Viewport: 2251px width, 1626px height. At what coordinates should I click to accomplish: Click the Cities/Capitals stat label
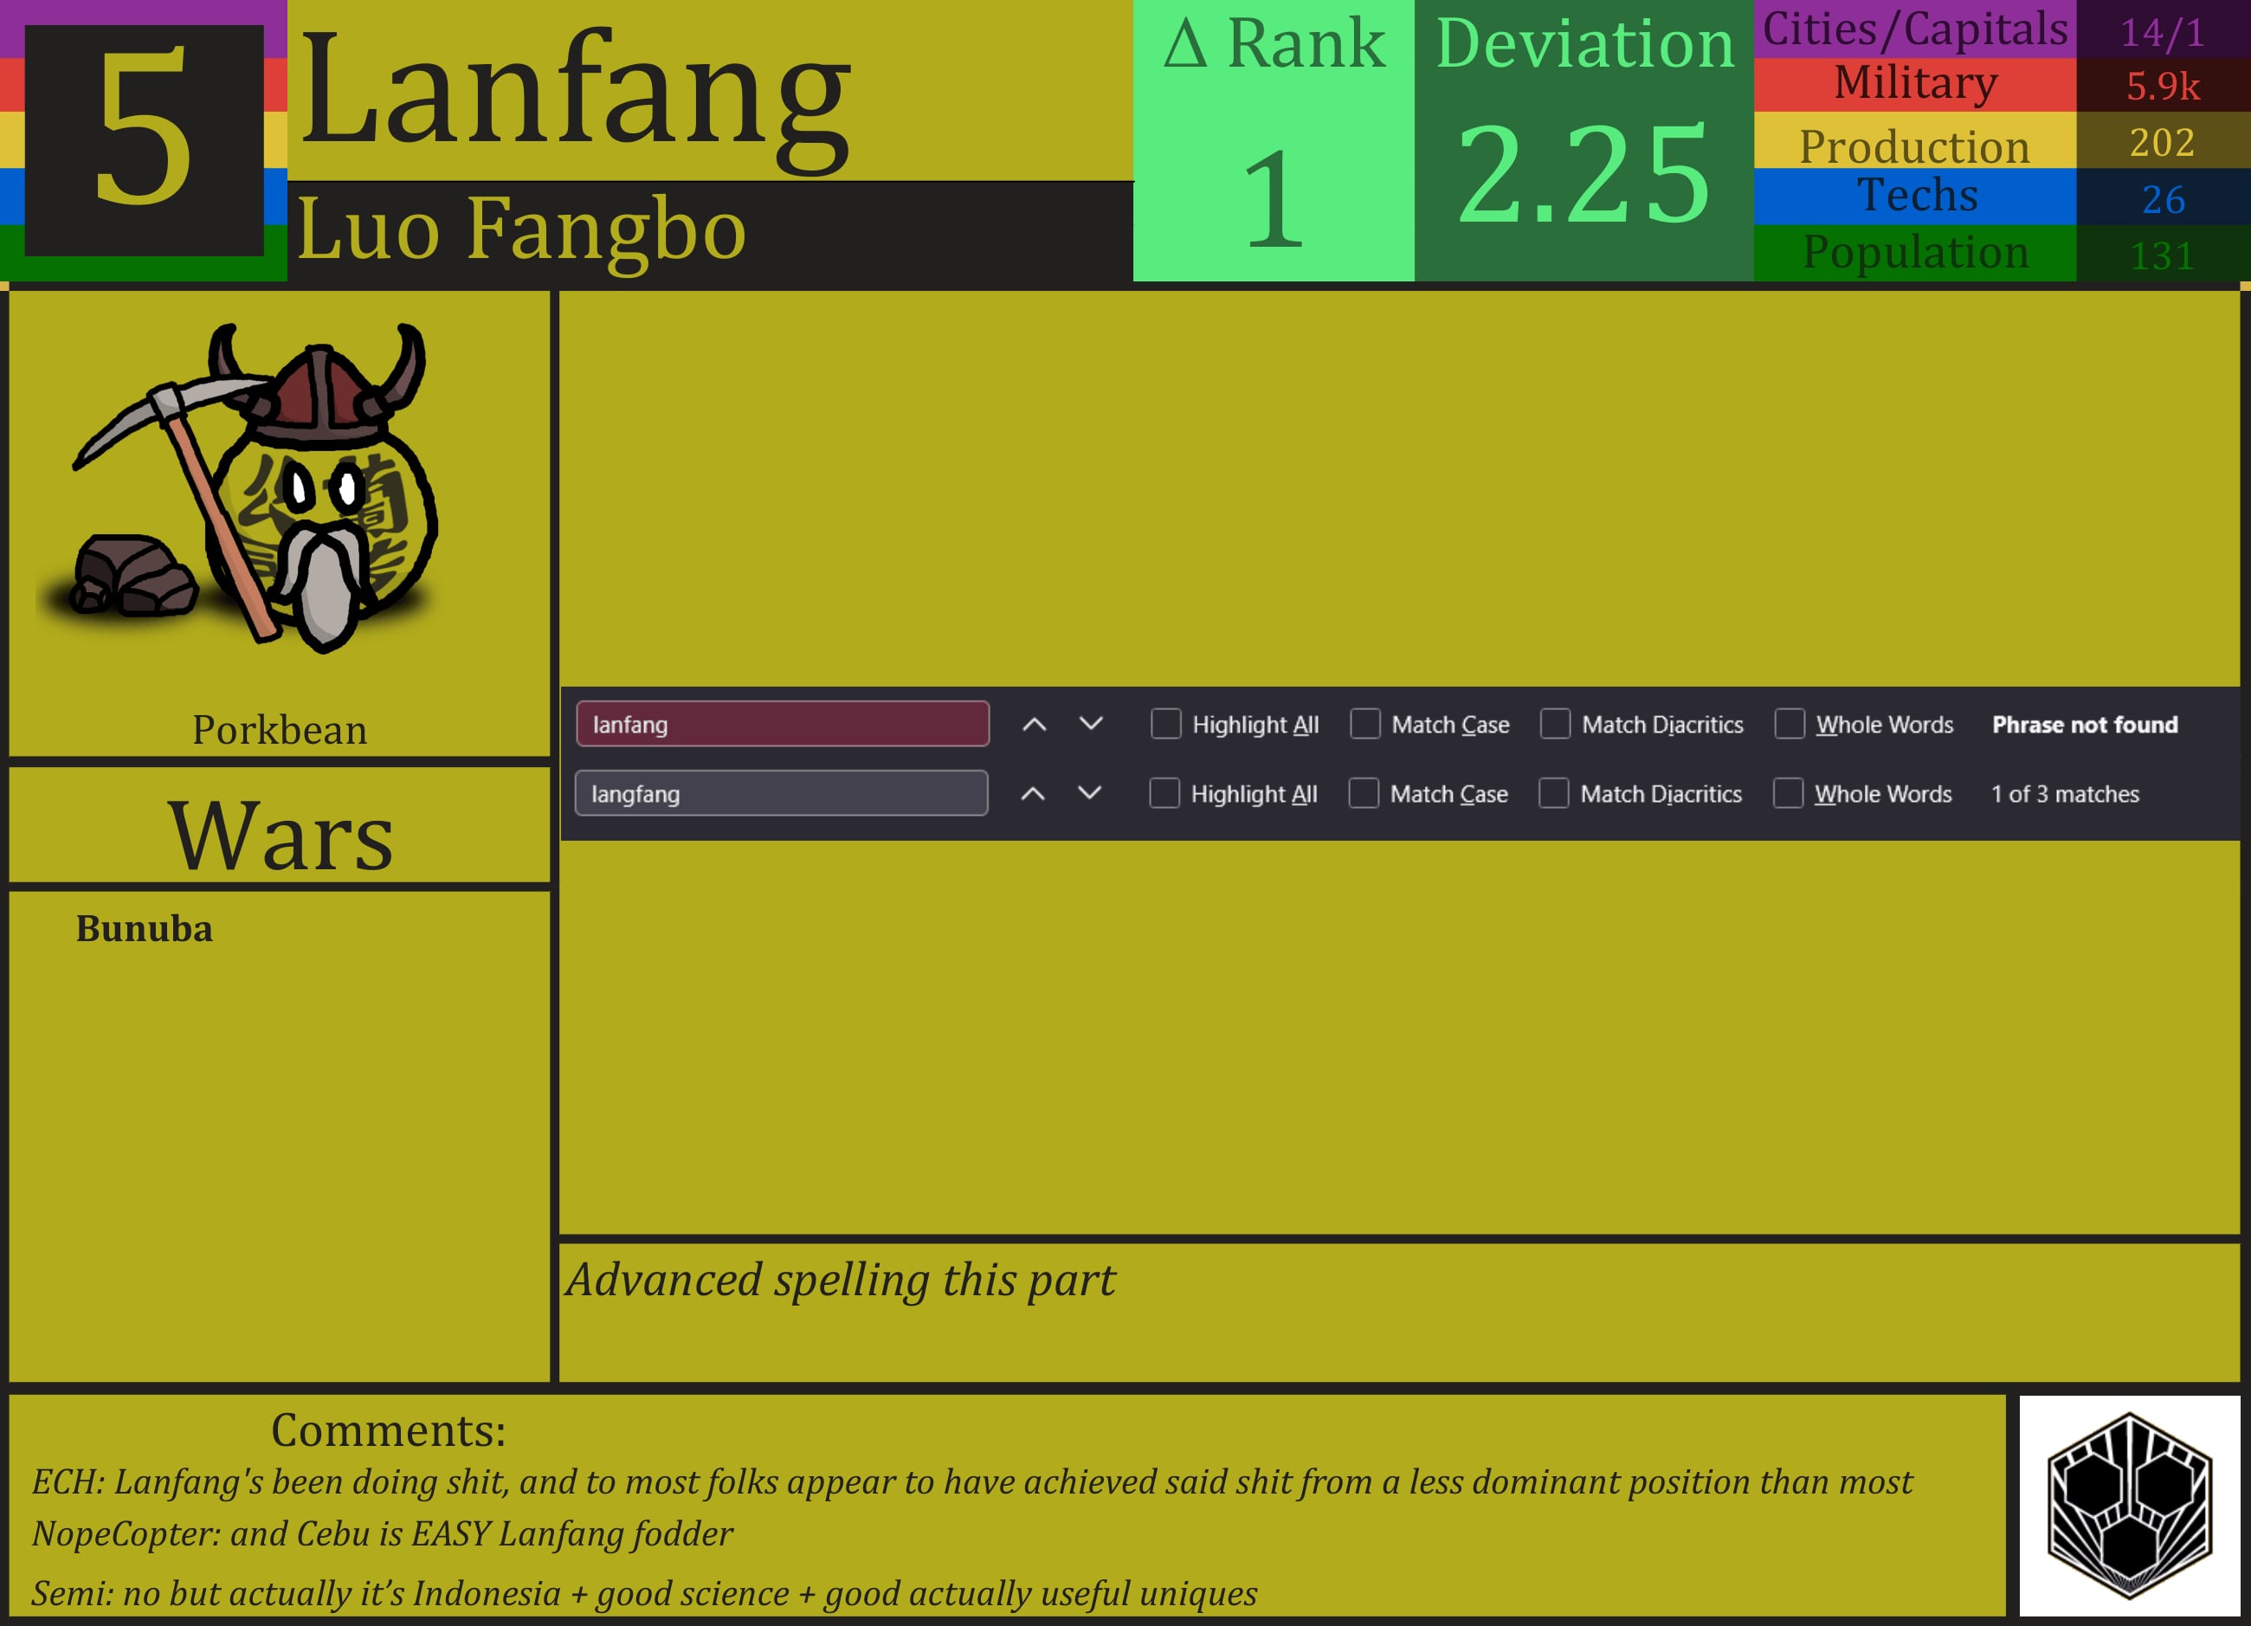pyautogui.click(x=1916, y=29)
